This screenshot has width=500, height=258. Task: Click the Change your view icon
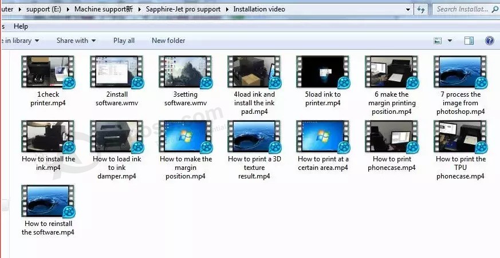click(438, 41)
